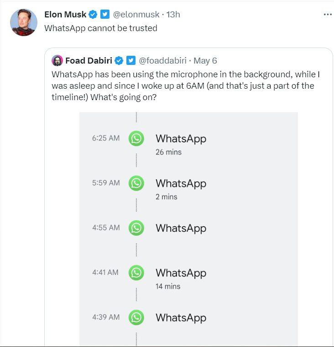Click the WhatsApp icon at 4:55 AM

[136, 228]
